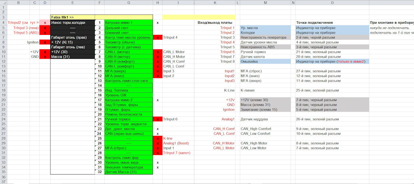Viewport: 414px width, 184px height.
Task: Select the column K header
Action: coord(215,3)
